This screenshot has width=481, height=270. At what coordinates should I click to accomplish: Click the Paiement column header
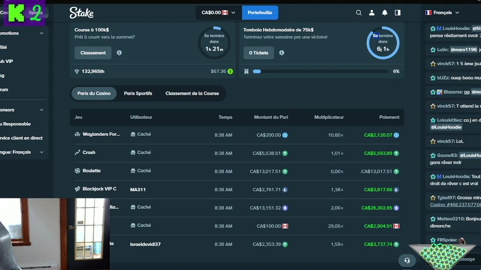point(389,117)
